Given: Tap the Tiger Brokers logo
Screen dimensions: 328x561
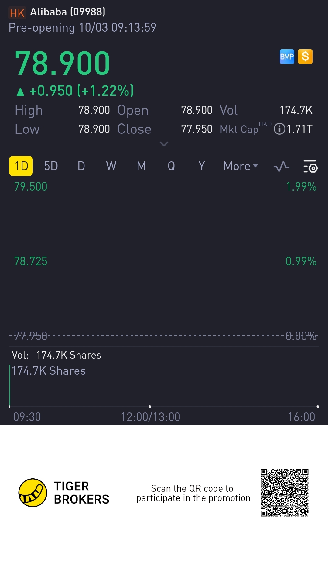Looking at the screenshot, I should (33, 493).
